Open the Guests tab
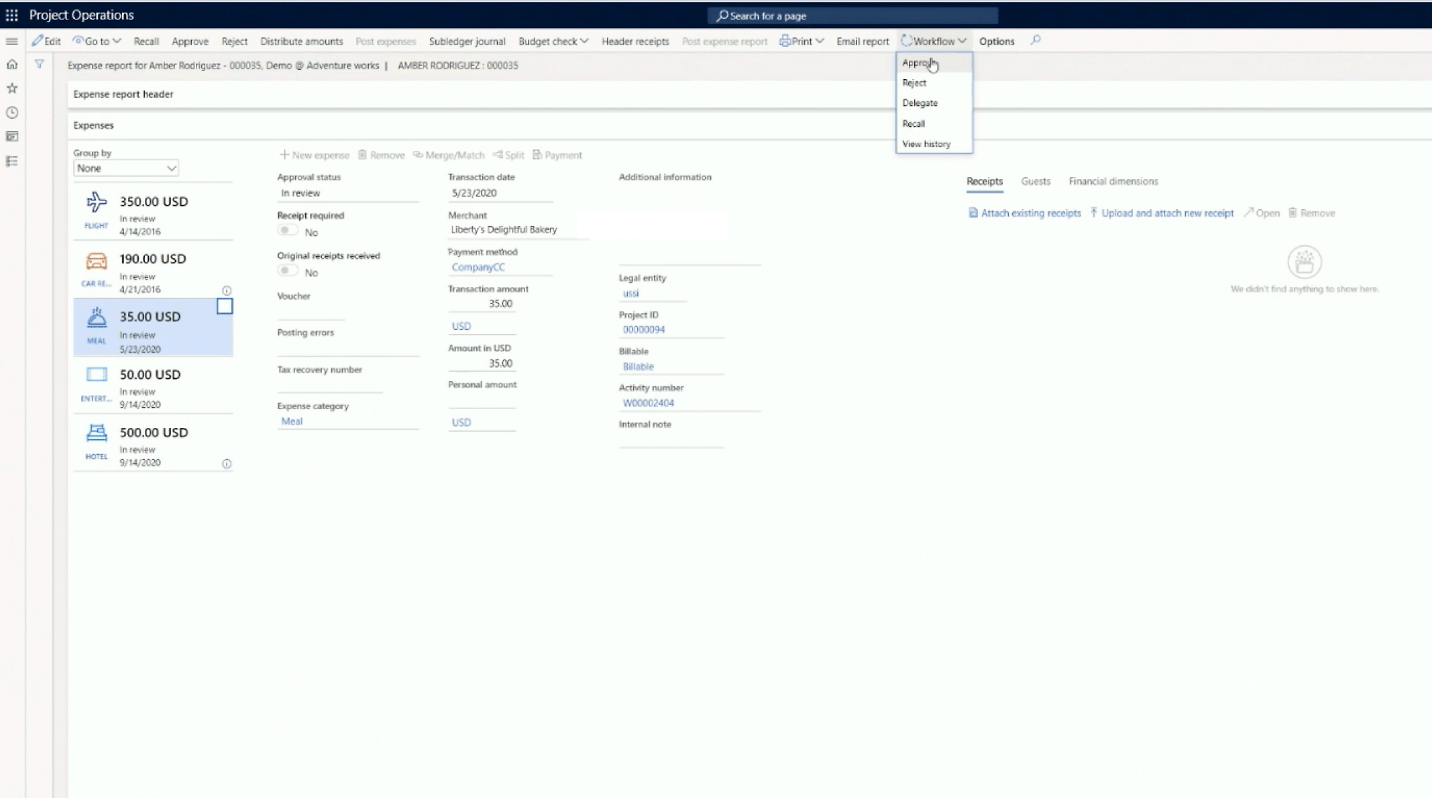This screenshot has width=1432, height=798. [x=1035, y=181]
